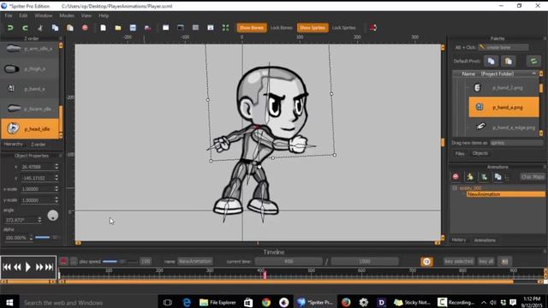Select p_head_idle in the Z-order list
The height and width of the screenshot is (308, 548).
point(29,128)
